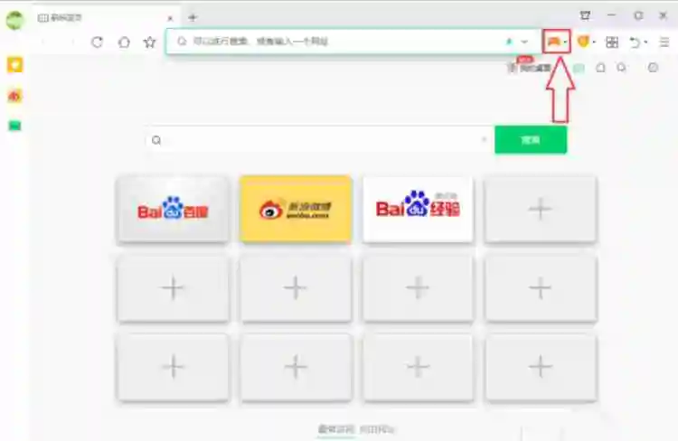Open the green mail sidebar icon
The width and height of the screenshot is (678, 441).
click(x=14, y=126)
